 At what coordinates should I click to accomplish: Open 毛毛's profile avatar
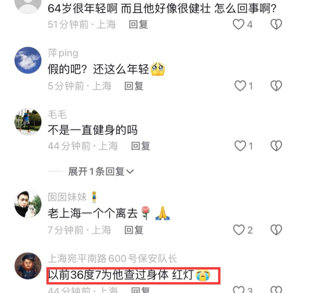click(28, 122)
